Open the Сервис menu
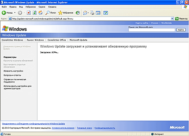Viewport: 189px width, 136px height. tap(42, 7)
